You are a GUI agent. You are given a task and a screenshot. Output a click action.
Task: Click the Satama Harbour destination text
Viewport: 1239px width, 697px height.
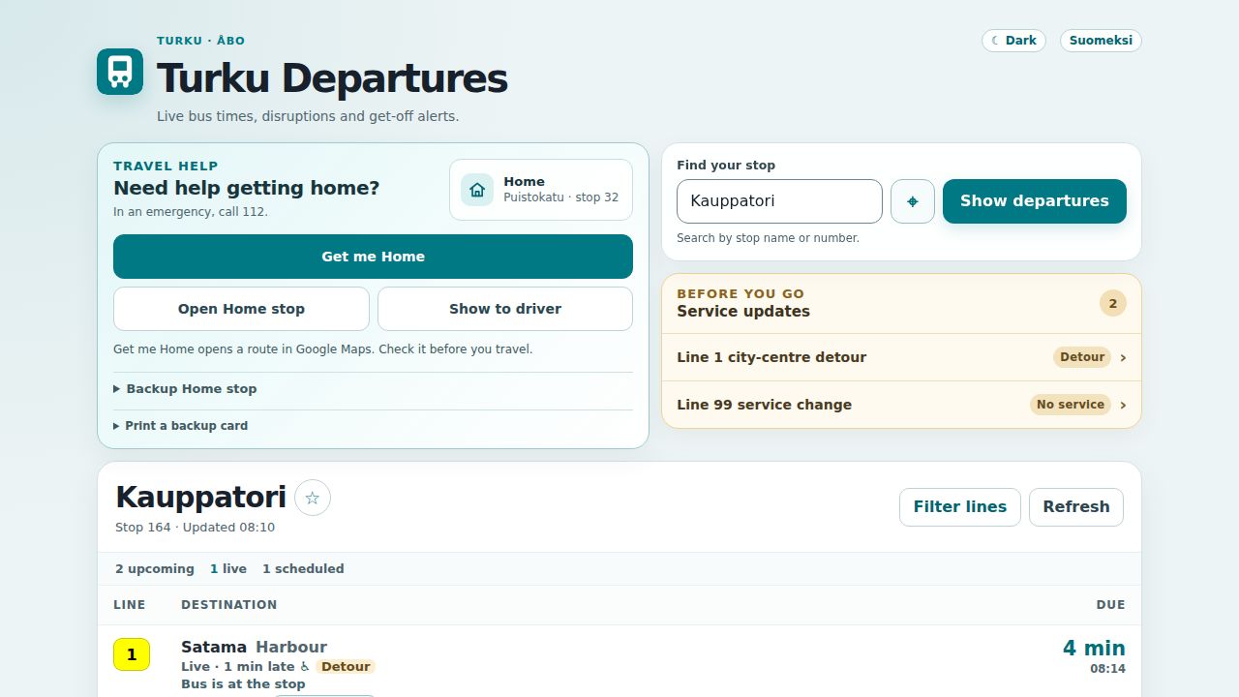point(255,647)
